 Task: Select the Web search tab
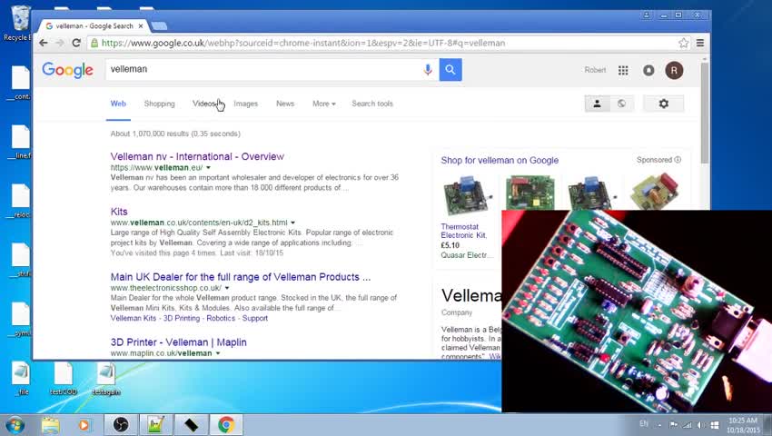[118, 104]
